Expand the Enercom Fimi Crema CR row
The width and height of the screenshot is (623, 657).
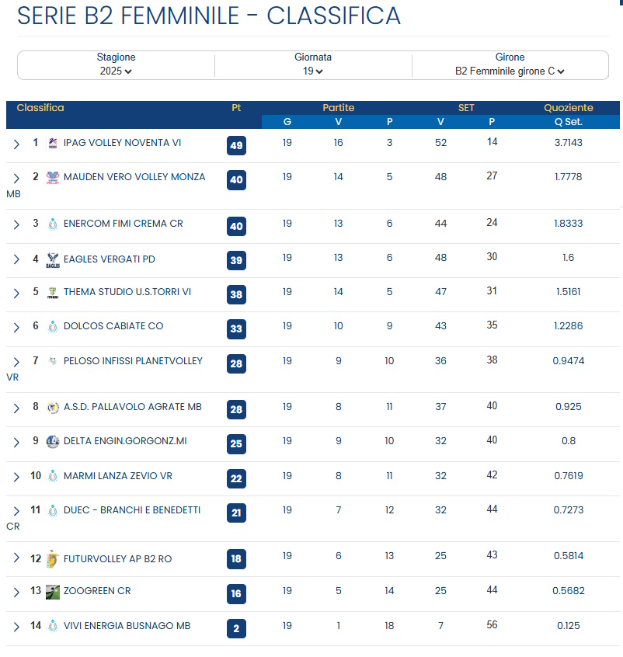click(x=16, y=224)
